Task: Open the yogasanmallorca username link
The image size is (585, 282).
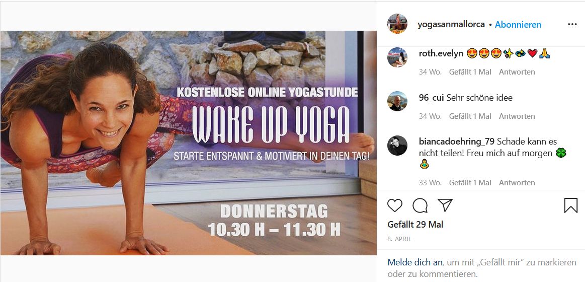Action: click(451, 25)
